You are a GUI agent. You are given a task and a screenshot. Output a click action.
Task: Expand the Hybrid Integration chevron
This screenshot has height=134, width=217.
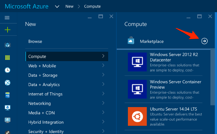point(103,122)
